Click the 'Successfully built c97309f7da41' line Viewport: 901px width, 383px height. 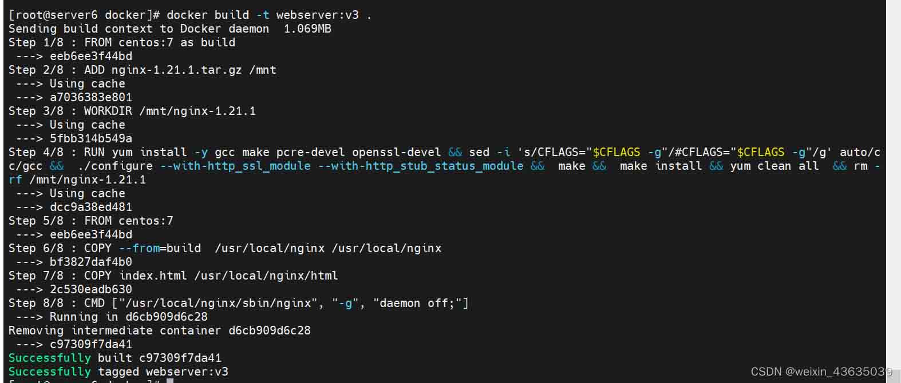tap(114, 358)
